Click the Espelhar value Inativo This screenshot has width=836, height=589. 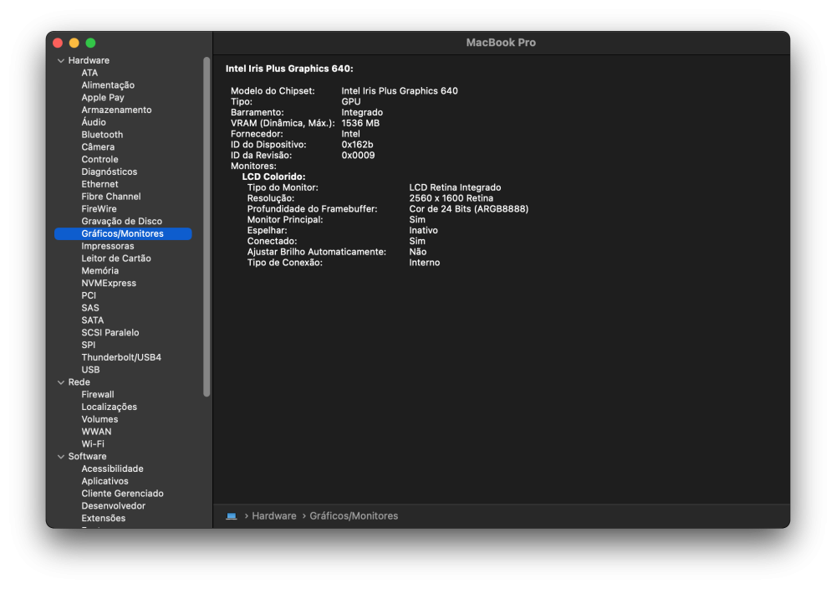[x=423, y=230]
